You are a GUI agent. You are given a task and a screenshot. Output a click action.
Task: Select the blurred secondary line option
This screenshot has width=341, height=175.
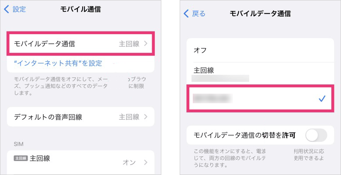click(x=260, y=98)
